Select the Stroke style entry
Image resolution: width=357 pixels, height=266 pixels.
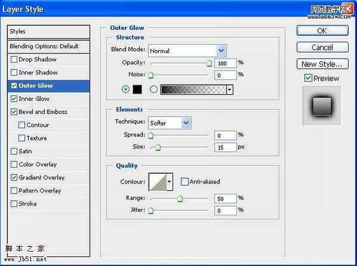pyautogui.click(x=28, y=204)
